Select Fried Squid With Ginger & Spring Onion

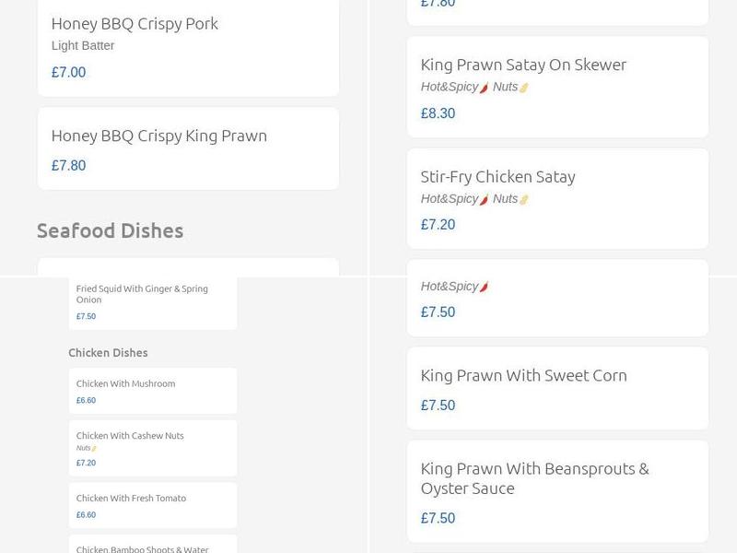click(142, 294)
